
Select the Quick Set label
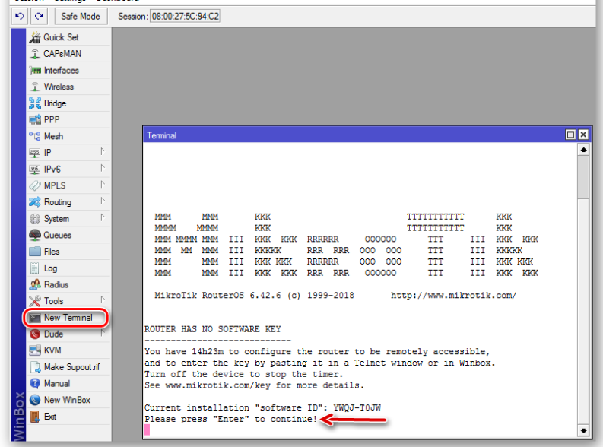[x=61, y=37]
